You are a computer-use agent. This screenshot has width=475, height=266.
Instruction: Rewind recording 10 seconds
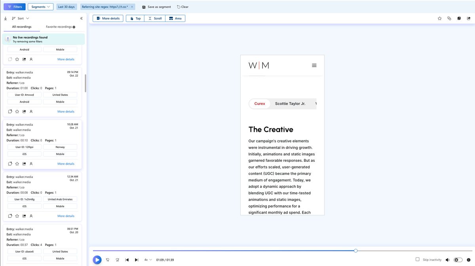point(108,260)
